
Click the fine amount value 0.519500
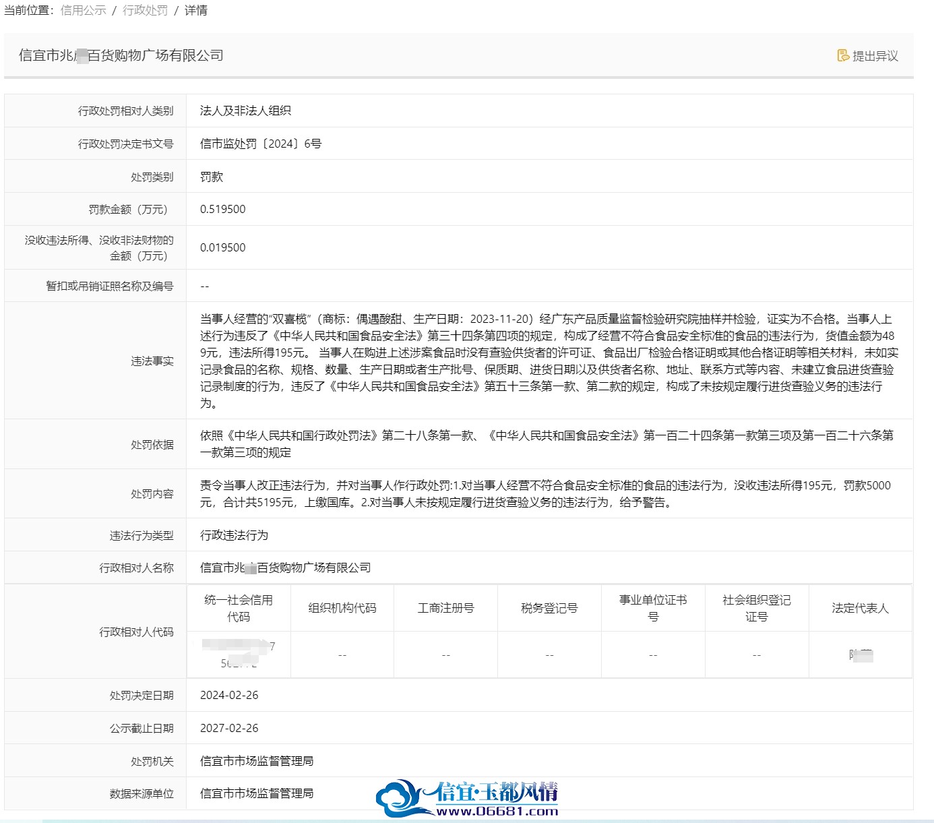pyautogui.click(x=223, y=209)
